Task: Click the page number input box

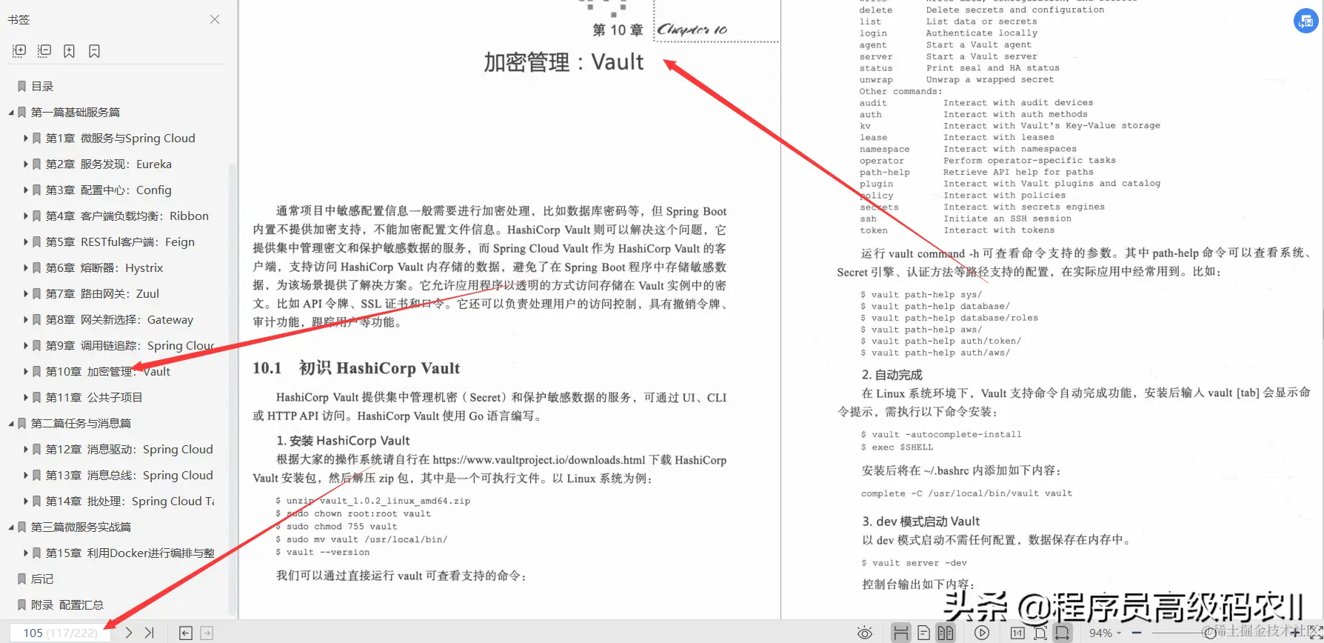Action: coord(60,633)
